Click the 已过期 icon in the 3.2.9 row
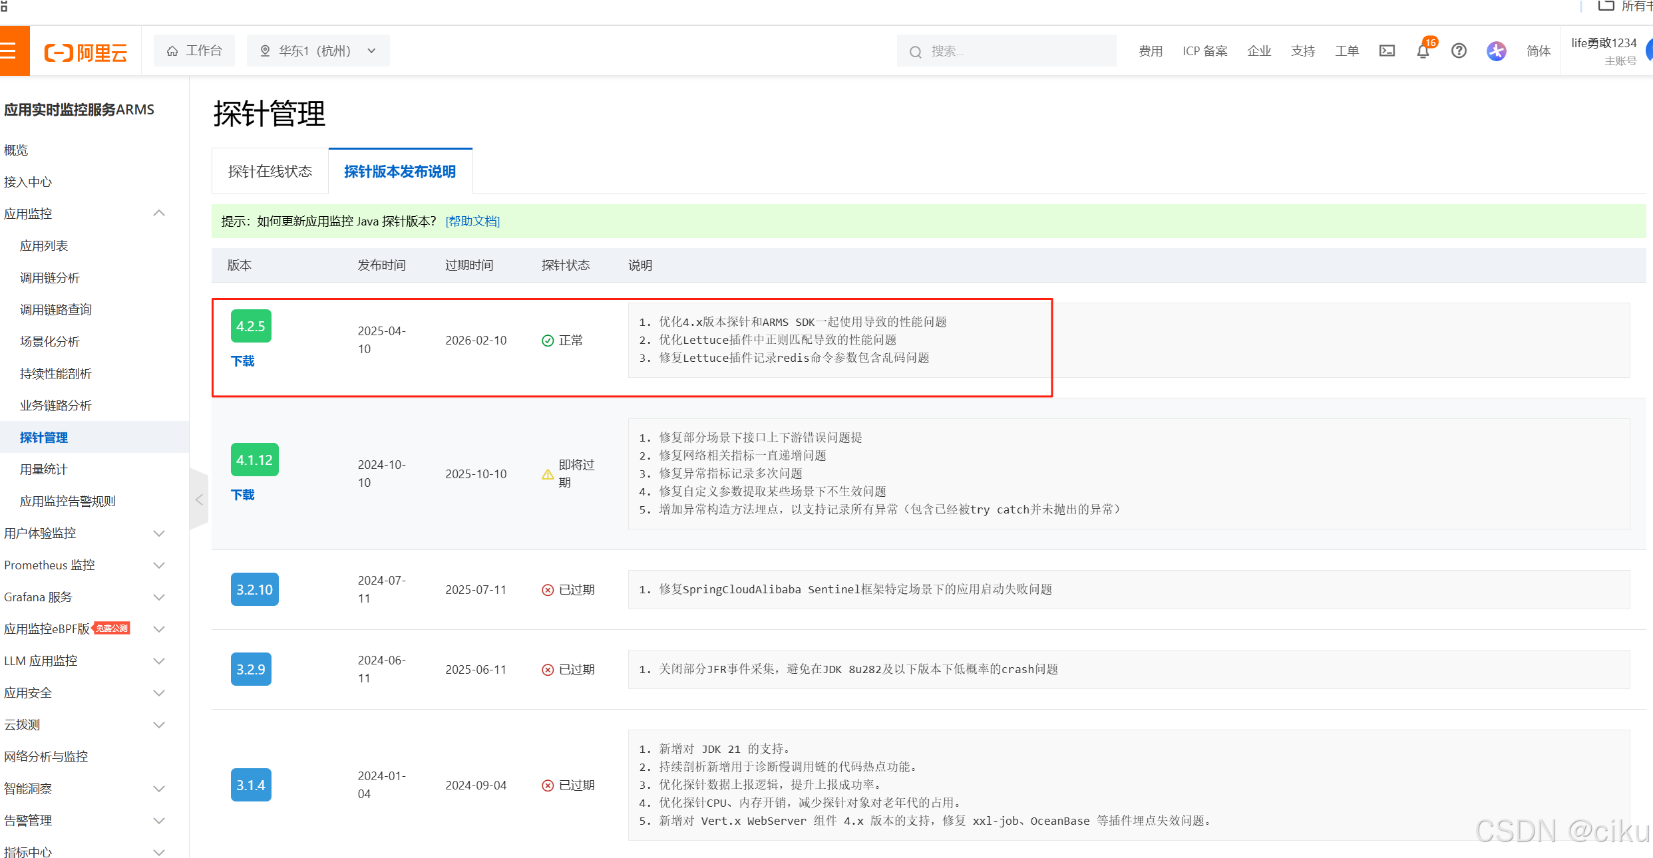Image resolution: width=1653 pixels, height=858 pixels. (x=548, y=670)
